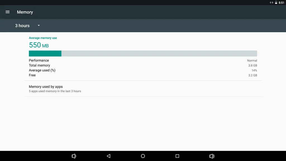Image resolution: width=286 pixels, height=161 pixels.
Task: Tap the volume up navigation icon
Action: (x=212, y=156)
